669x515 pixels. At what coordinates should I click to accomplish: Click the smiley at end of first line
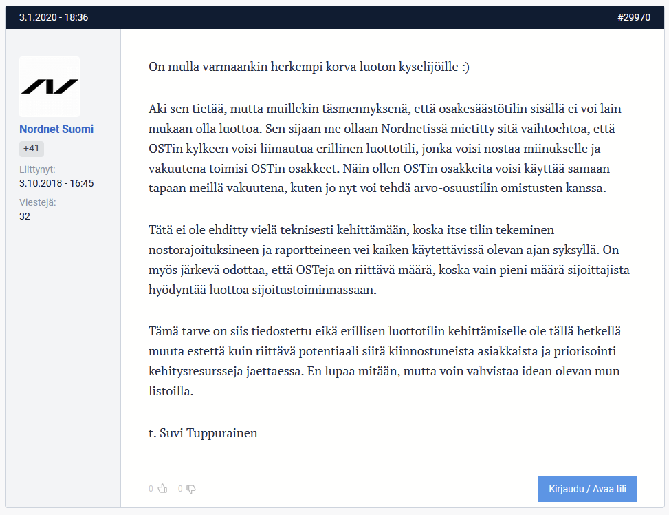click(465, 67)
